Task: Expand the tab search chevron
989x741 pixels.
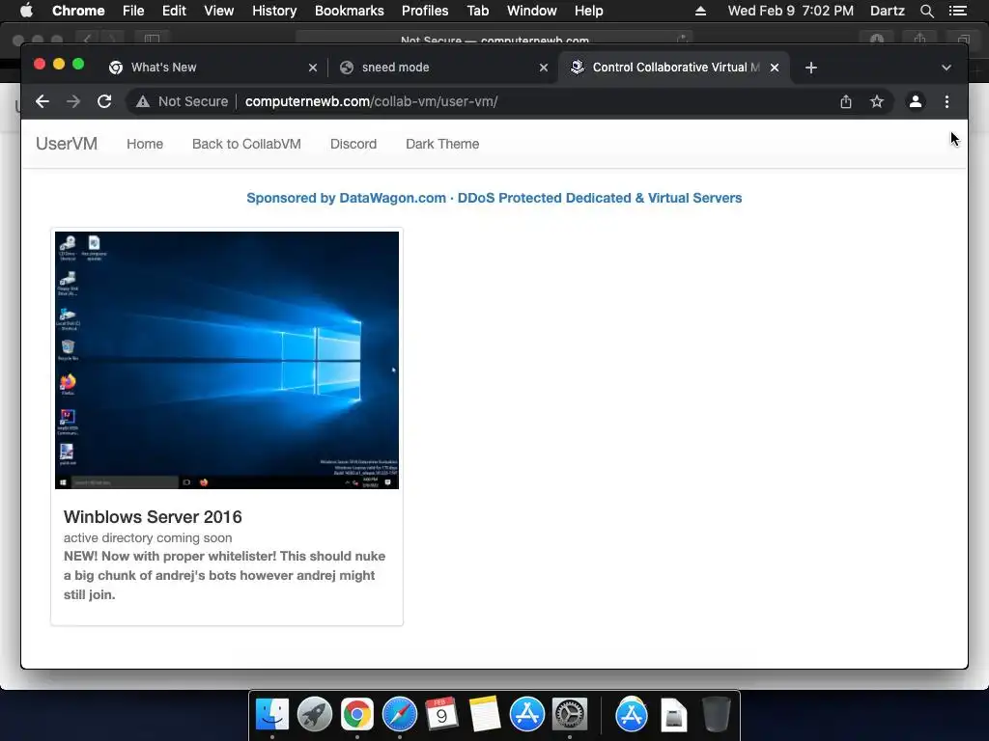Action: [947, 68]
